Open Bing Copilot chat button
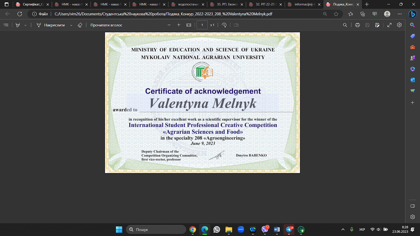 coord(413,14)
